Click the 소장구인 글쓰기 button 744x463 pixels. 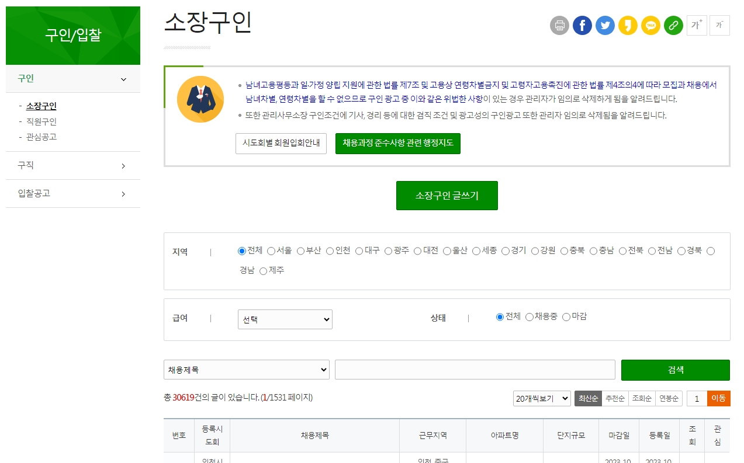[447, 195]
